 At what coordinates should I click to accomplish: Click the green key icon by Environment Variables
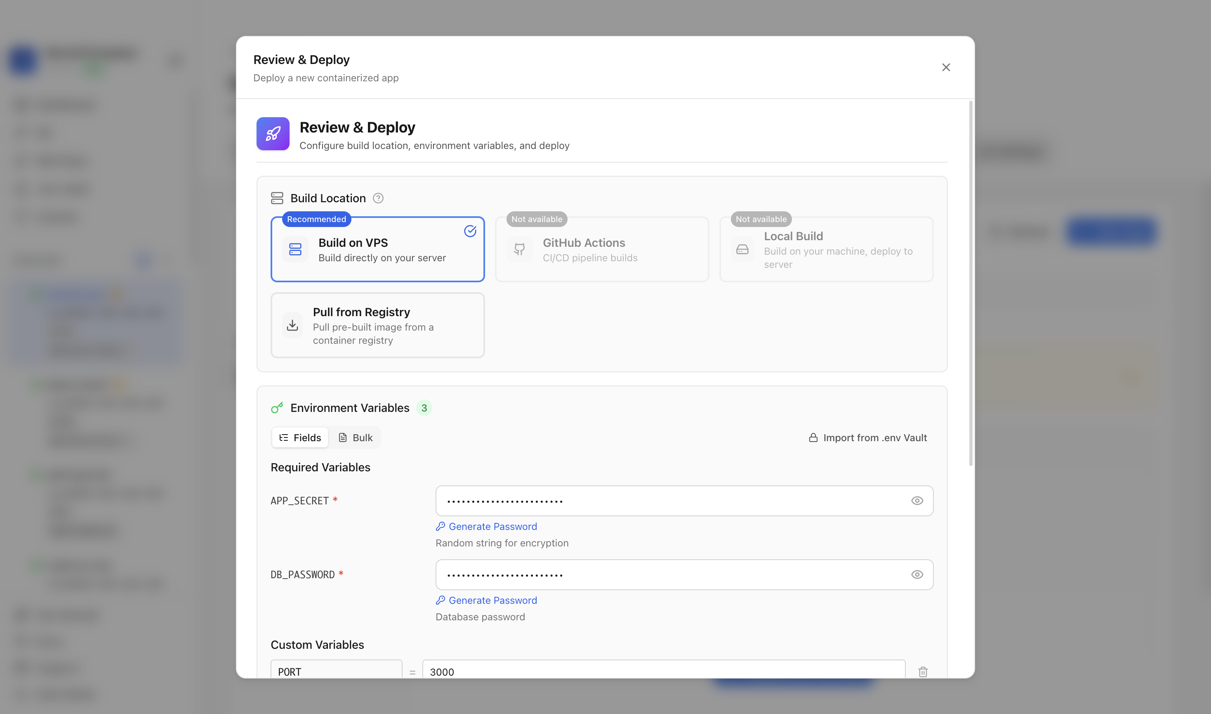(x=277, y=408)
